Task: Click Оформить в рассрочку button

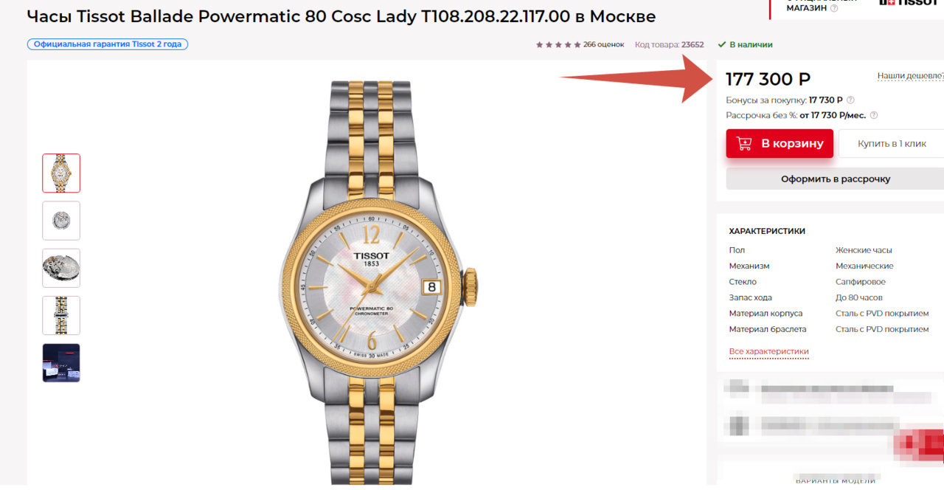Action: [835, 179]
